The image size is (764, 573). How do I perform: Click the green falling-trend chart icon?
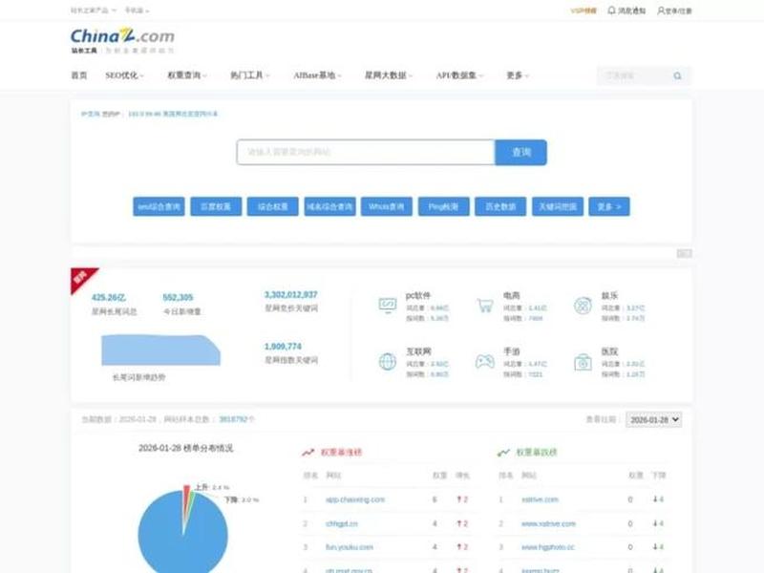(x=503, y=453)
